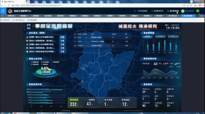Switch to the active blue rightmost page tab
205x114 pixels.
[x=188, y=16]
